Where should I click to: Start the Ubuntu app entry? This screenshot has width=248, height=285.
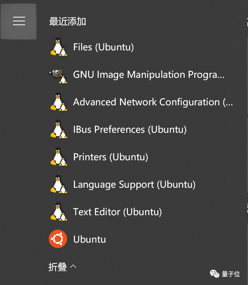click(x=90, y=240)
